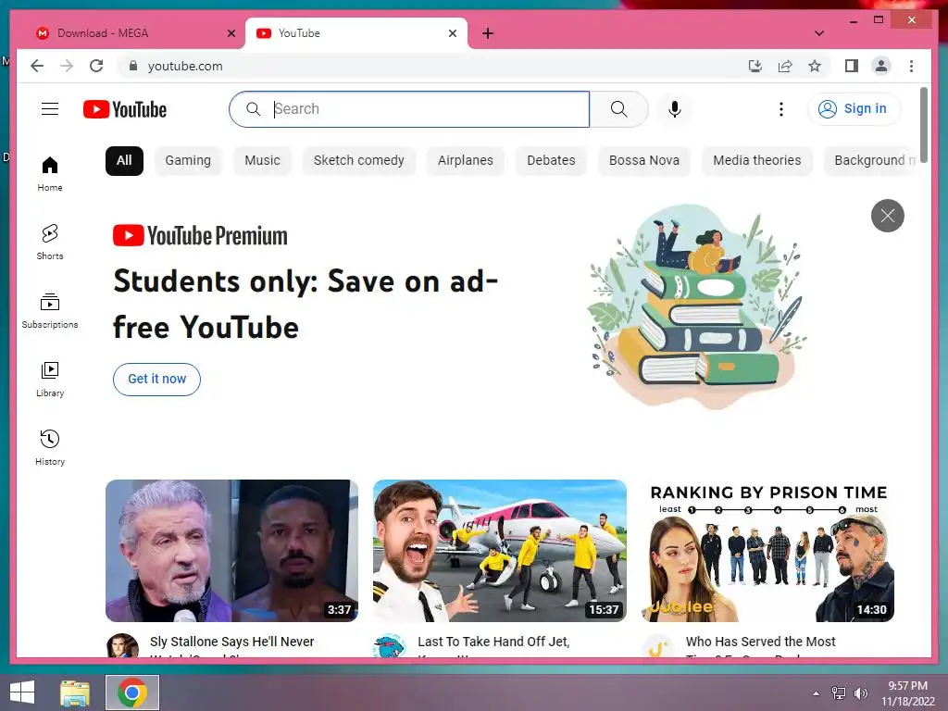Filter videos by Gaming
The width and height of the screenshot is (948, 711).
pyautogui.click(x=188, y=160)
